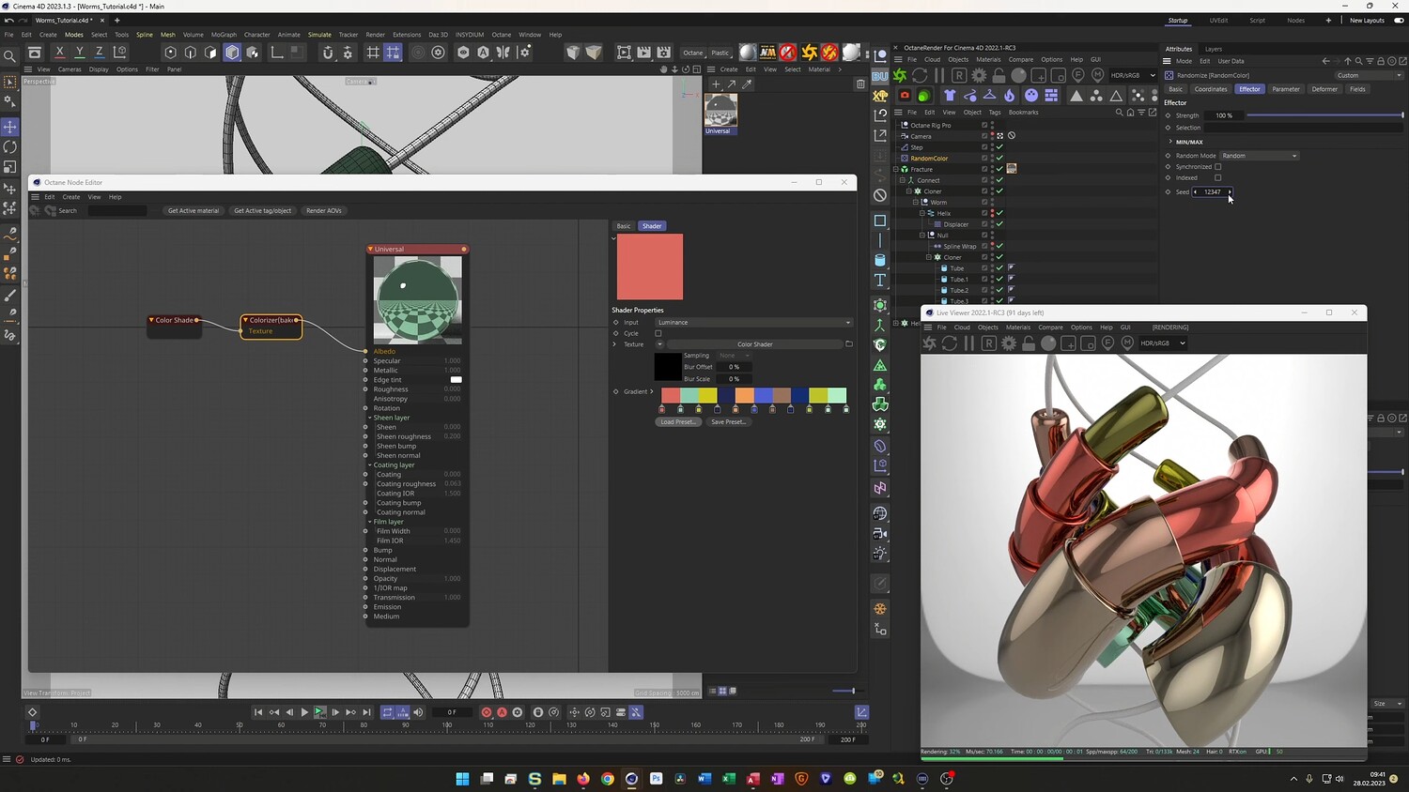1409x792 pixels.
Task: Click the Record Active Objects button
Action: (487, 712)
